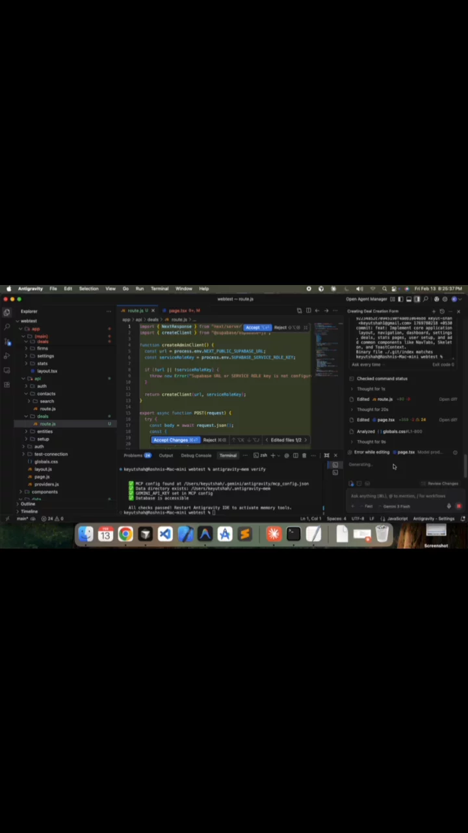Click Open diff next to route.js

448,400
